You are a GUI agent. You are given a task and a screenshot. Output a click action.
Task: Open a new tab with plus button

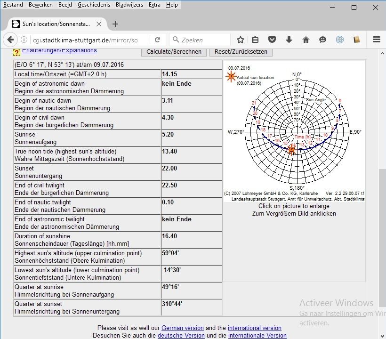pos(115,24)
